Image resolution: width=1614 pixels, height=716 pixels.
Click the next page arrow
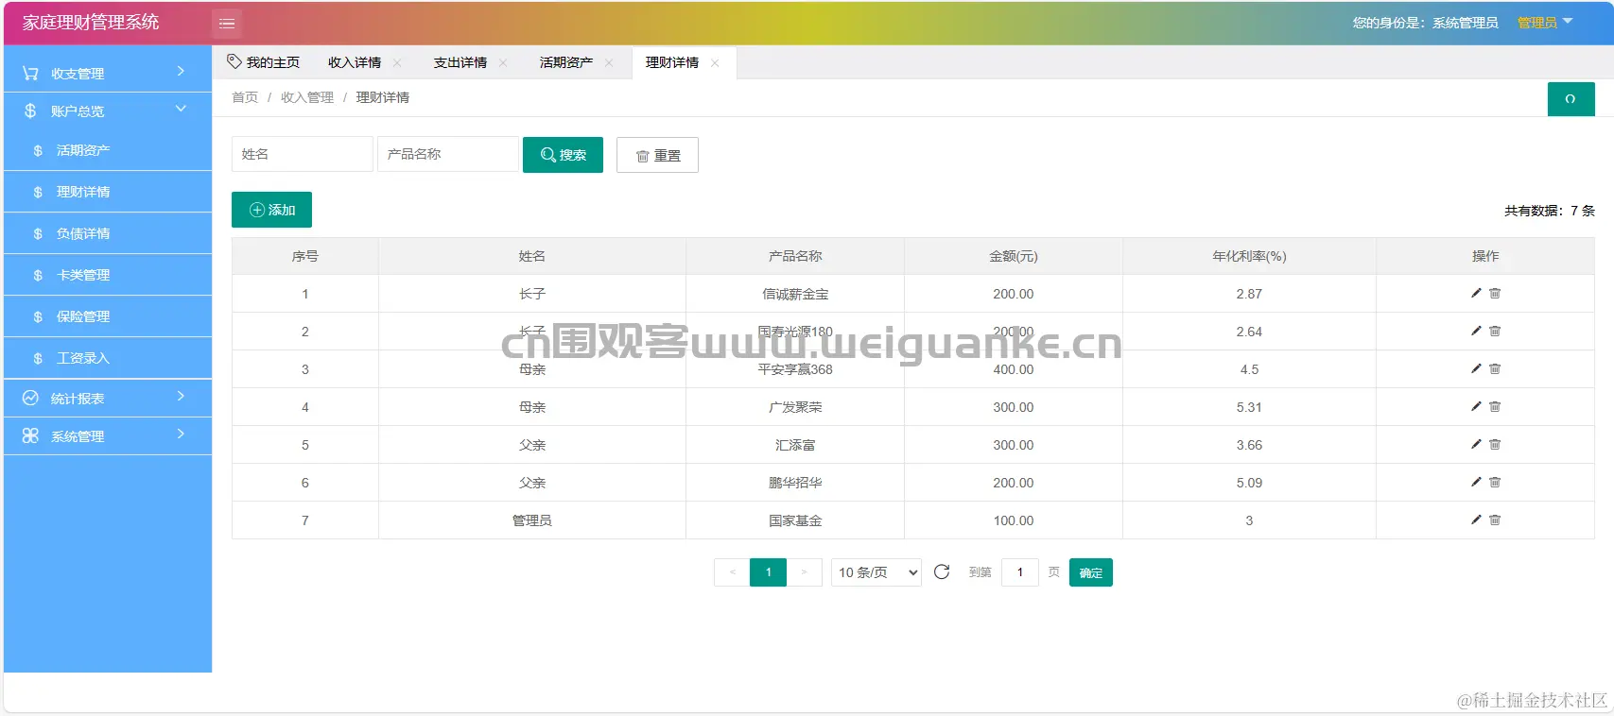point(805,572)
